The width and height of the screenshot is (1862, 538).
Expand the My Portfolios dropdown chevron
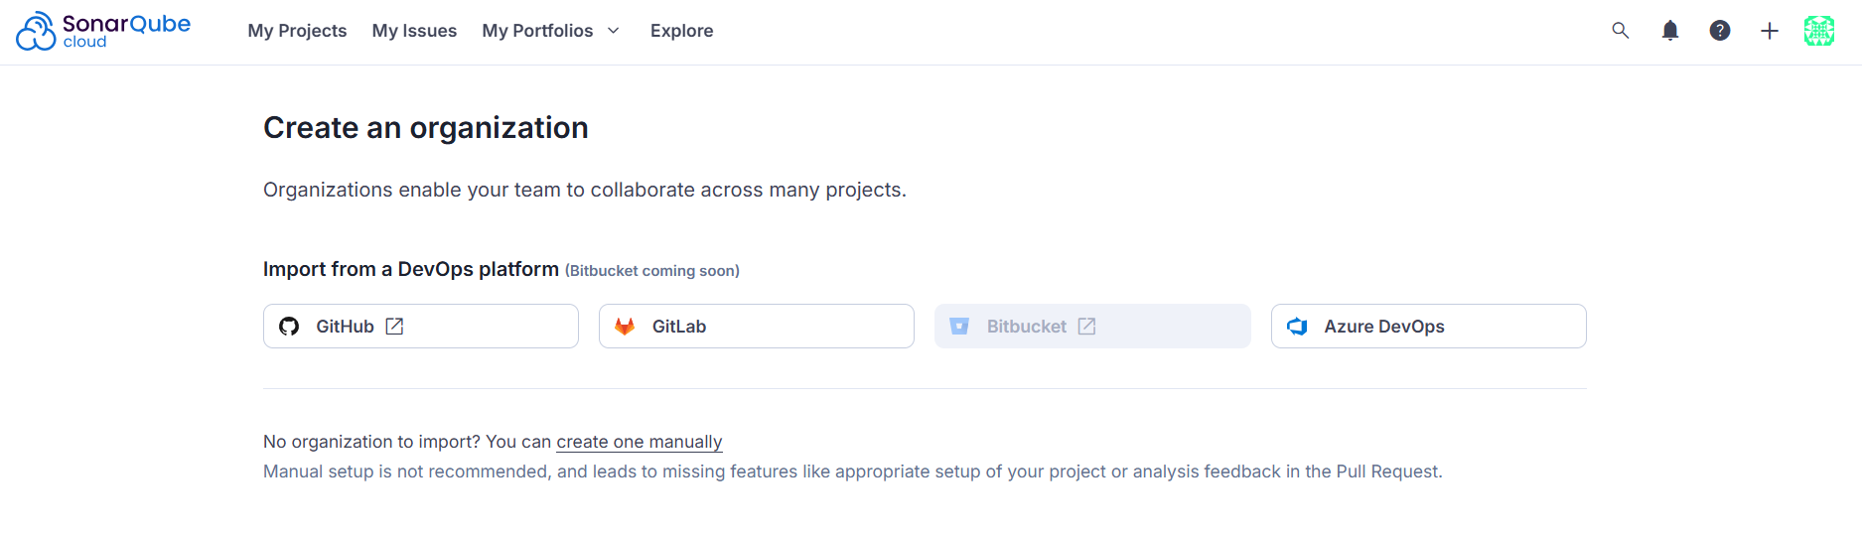point(614,31)
